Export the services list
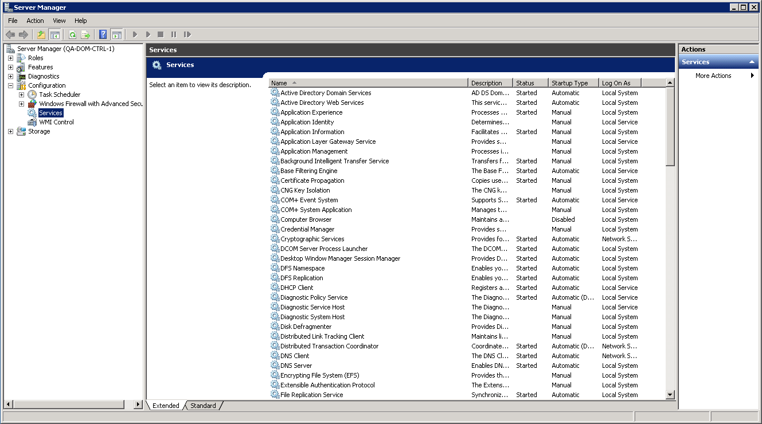 coord(85,34)
